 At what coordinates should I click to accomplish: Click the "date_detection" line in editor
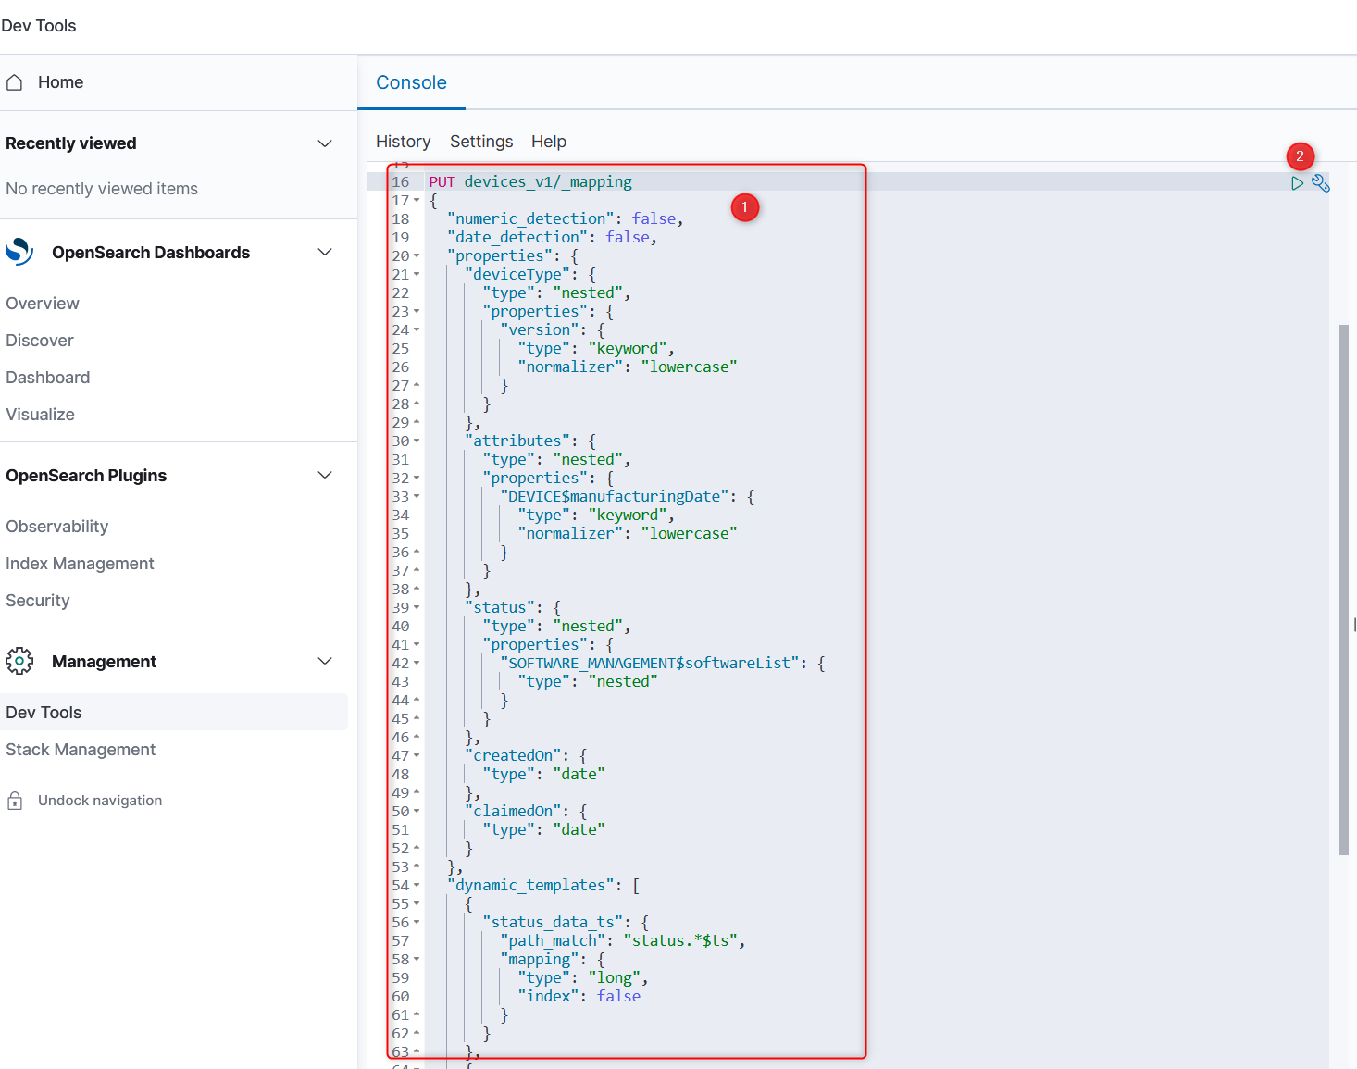(553, 237)
